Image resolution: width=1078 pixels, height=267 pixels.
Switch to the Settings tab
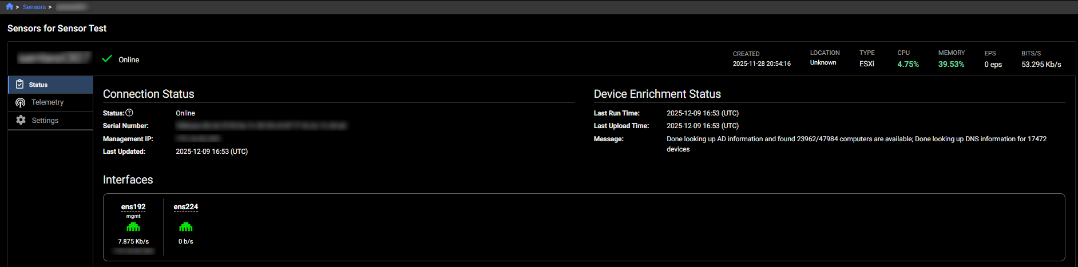(x=45, y=121)
